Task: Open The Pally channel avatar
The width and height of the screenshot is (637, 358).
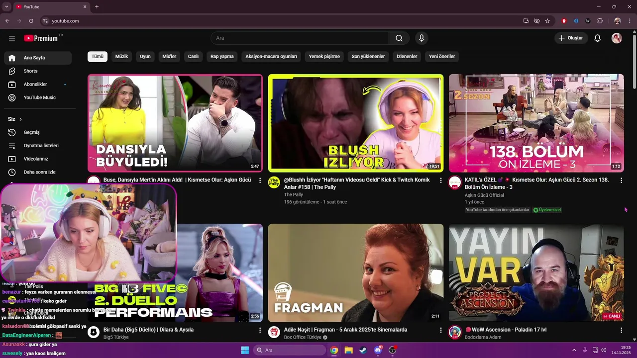Action: [274, 182]
